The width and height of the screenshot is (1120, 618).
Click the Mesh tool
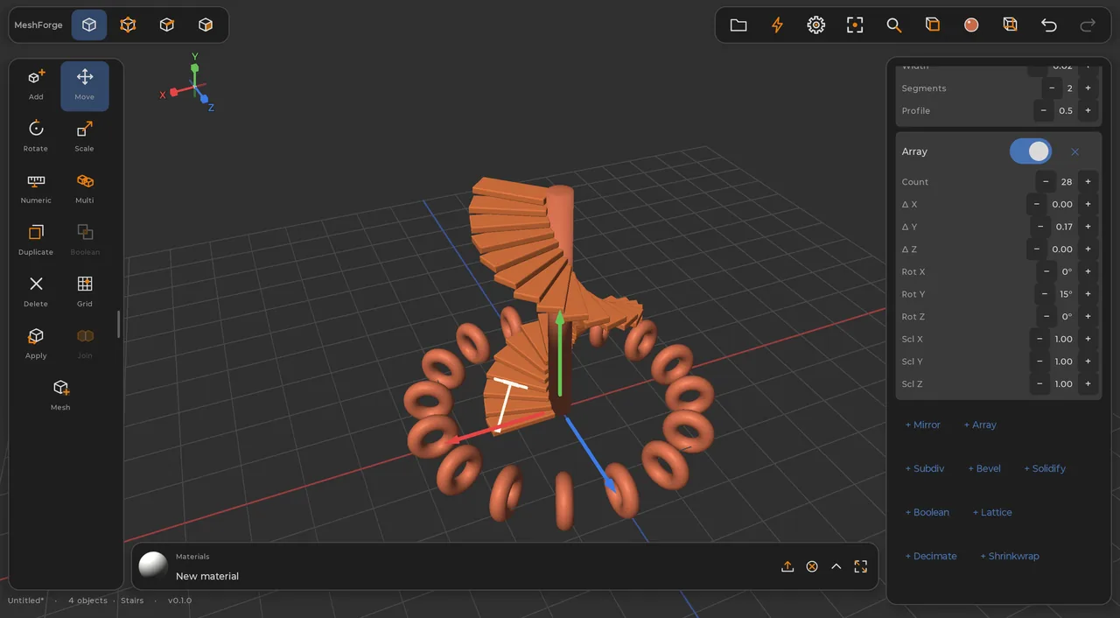[x=60, y=395]
